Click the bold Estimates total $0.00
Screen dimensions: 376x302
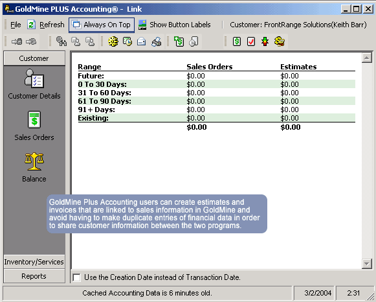tap(291, 127)
